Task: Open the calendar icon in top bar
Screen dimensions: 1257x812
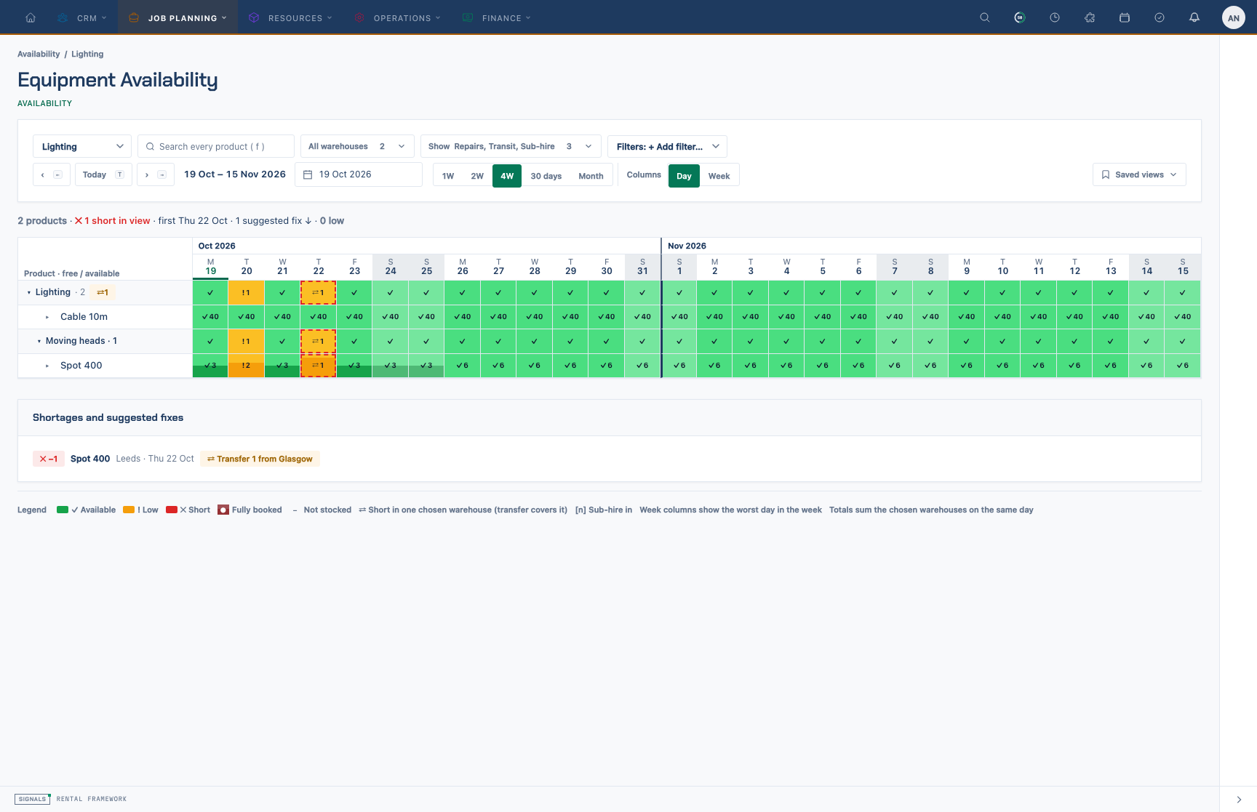Action: [x=1125, y=17]
